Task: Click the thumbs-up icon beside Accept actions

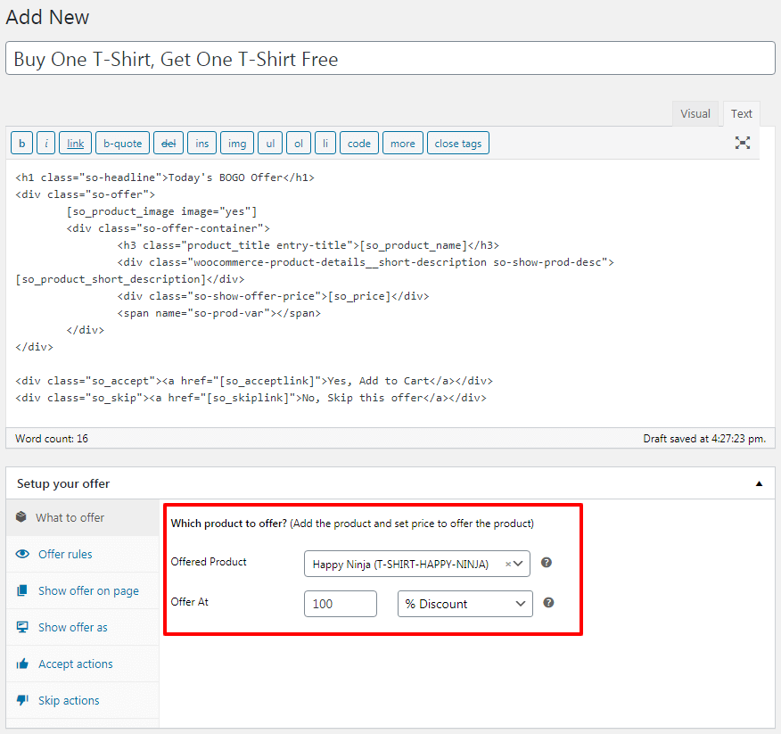Action: [22, 664]
